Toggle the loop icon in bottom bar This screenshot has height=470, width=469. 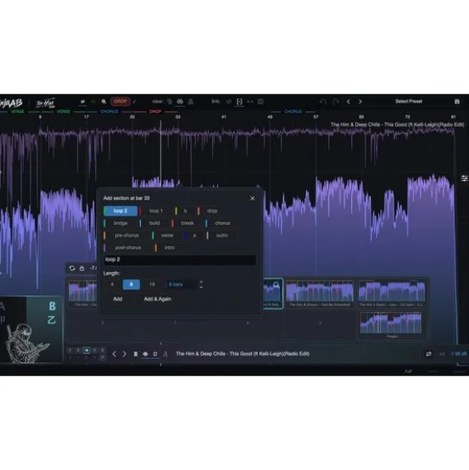pos(155,355)
